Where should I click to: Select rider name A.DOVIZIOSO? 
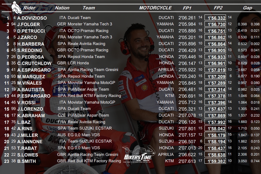coord(32,18)
